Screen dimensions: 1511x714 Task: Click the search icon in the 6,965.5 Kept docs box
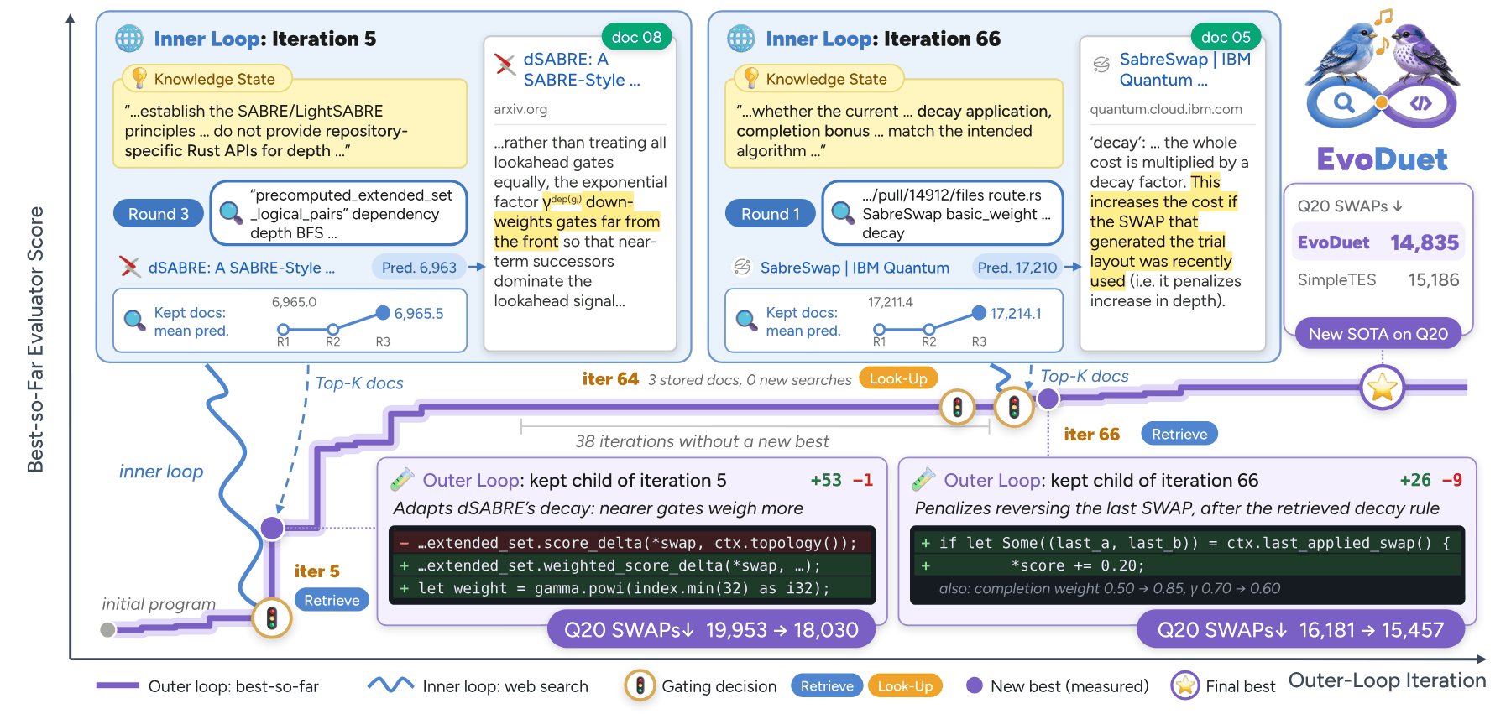tap(134, 321)
